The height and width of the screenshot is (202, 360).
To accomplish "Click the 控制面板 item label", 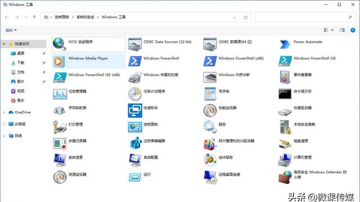I will [151, 125].
